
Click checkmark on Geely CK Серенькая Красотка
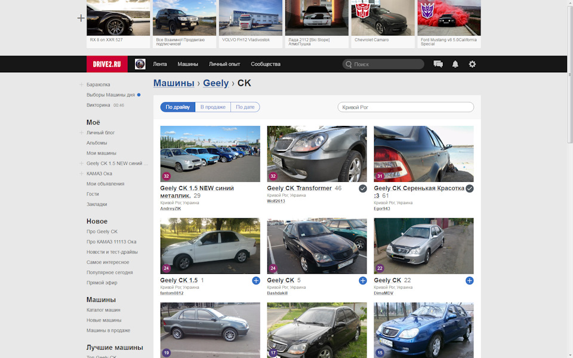coord(469,189)
